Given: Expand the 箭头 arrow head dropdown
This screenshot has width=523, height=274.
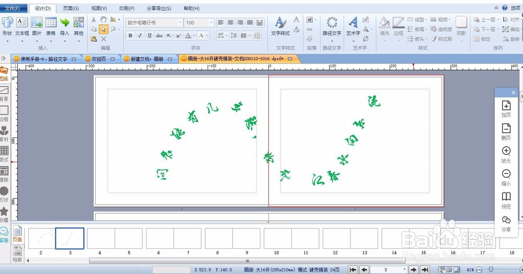Looking at the screenshot, I should point(427,39).
